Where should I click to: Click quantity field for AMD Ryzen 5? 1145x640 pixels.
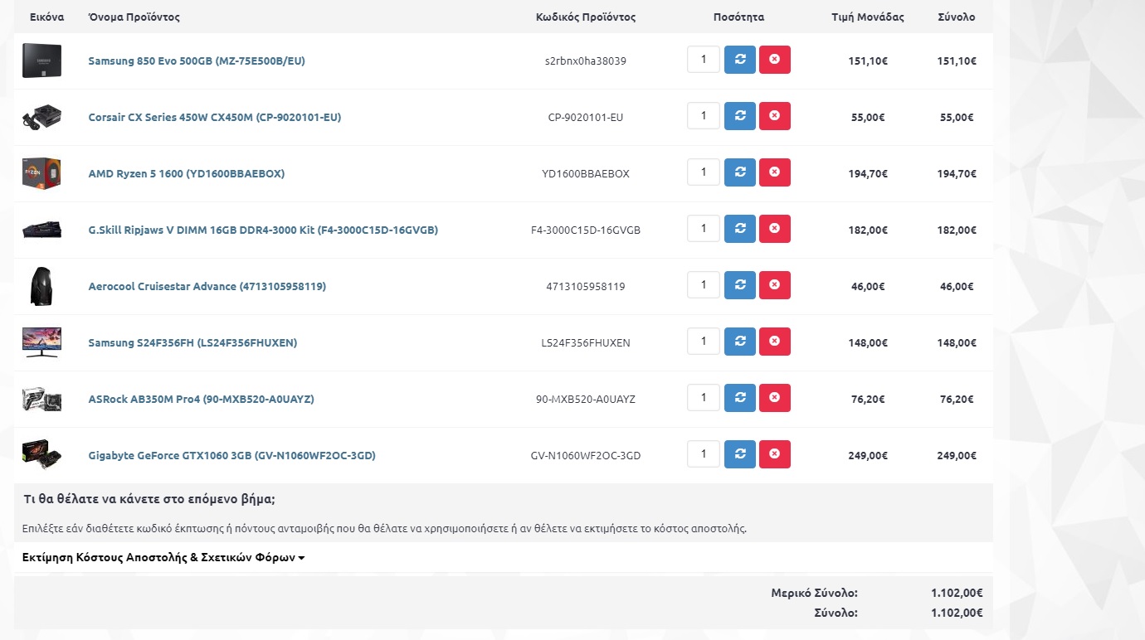tap(704, 172)
